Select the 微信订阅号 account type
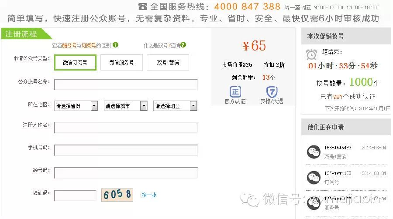 [75, 62]
